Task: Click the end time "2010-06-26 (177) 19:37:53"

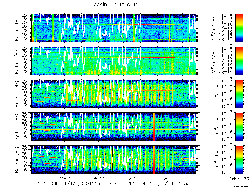Action: pos(158,183)
